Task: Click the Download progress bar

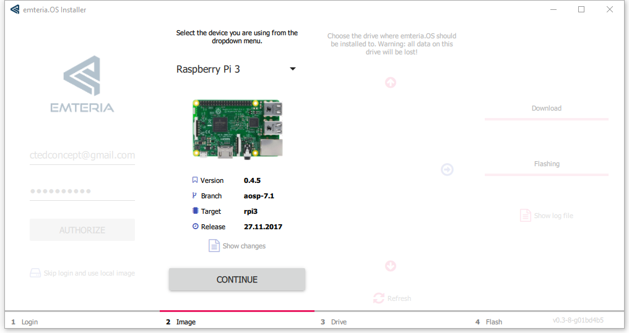Action: (546, 119)
